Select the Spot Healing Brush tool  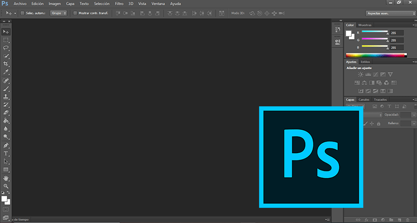pyautogui.click(x=6, y=81)
